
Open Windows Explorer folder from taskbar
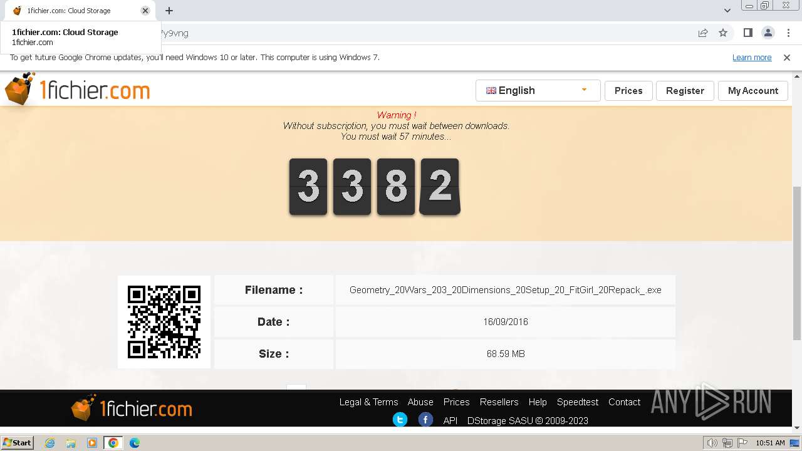(x=71, y=443)
